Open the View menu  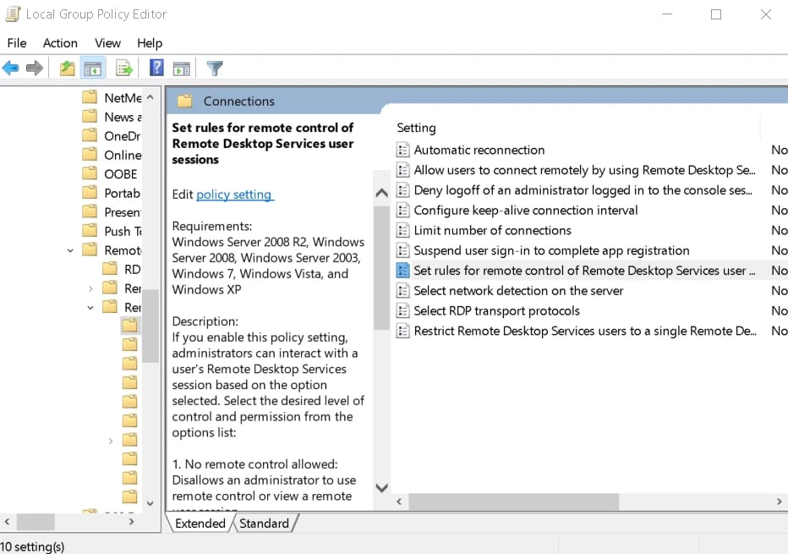click(x=107, y=43)
